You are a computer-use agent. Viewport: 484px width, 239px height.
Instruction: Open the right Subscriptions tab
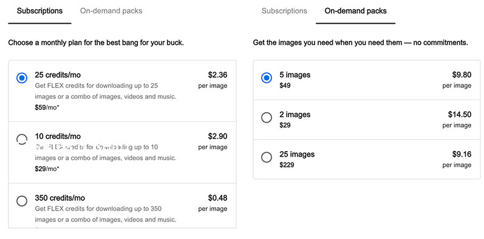(x=284, y=11)
